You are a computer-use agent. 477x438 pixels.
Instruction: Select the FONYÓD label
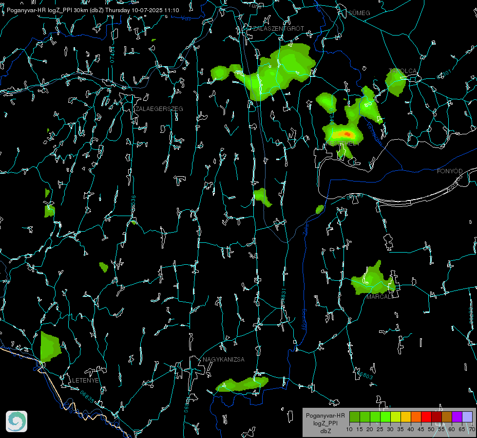coord(450,171)
